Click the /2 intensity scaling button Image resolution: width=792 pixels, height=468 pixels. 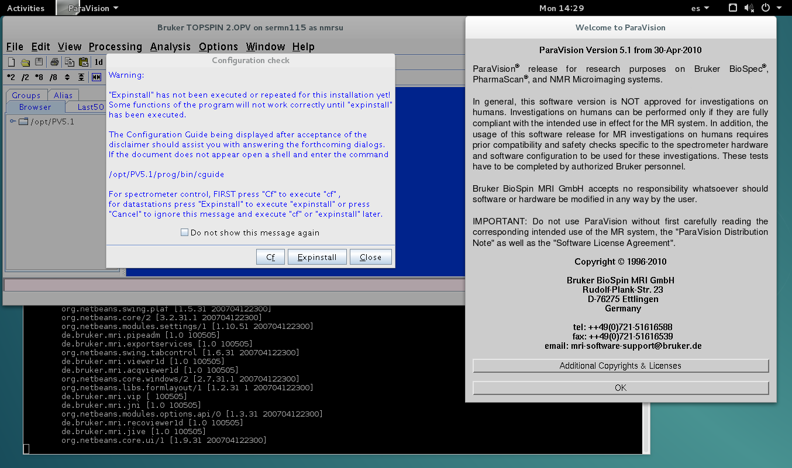[x=25, y=77]
